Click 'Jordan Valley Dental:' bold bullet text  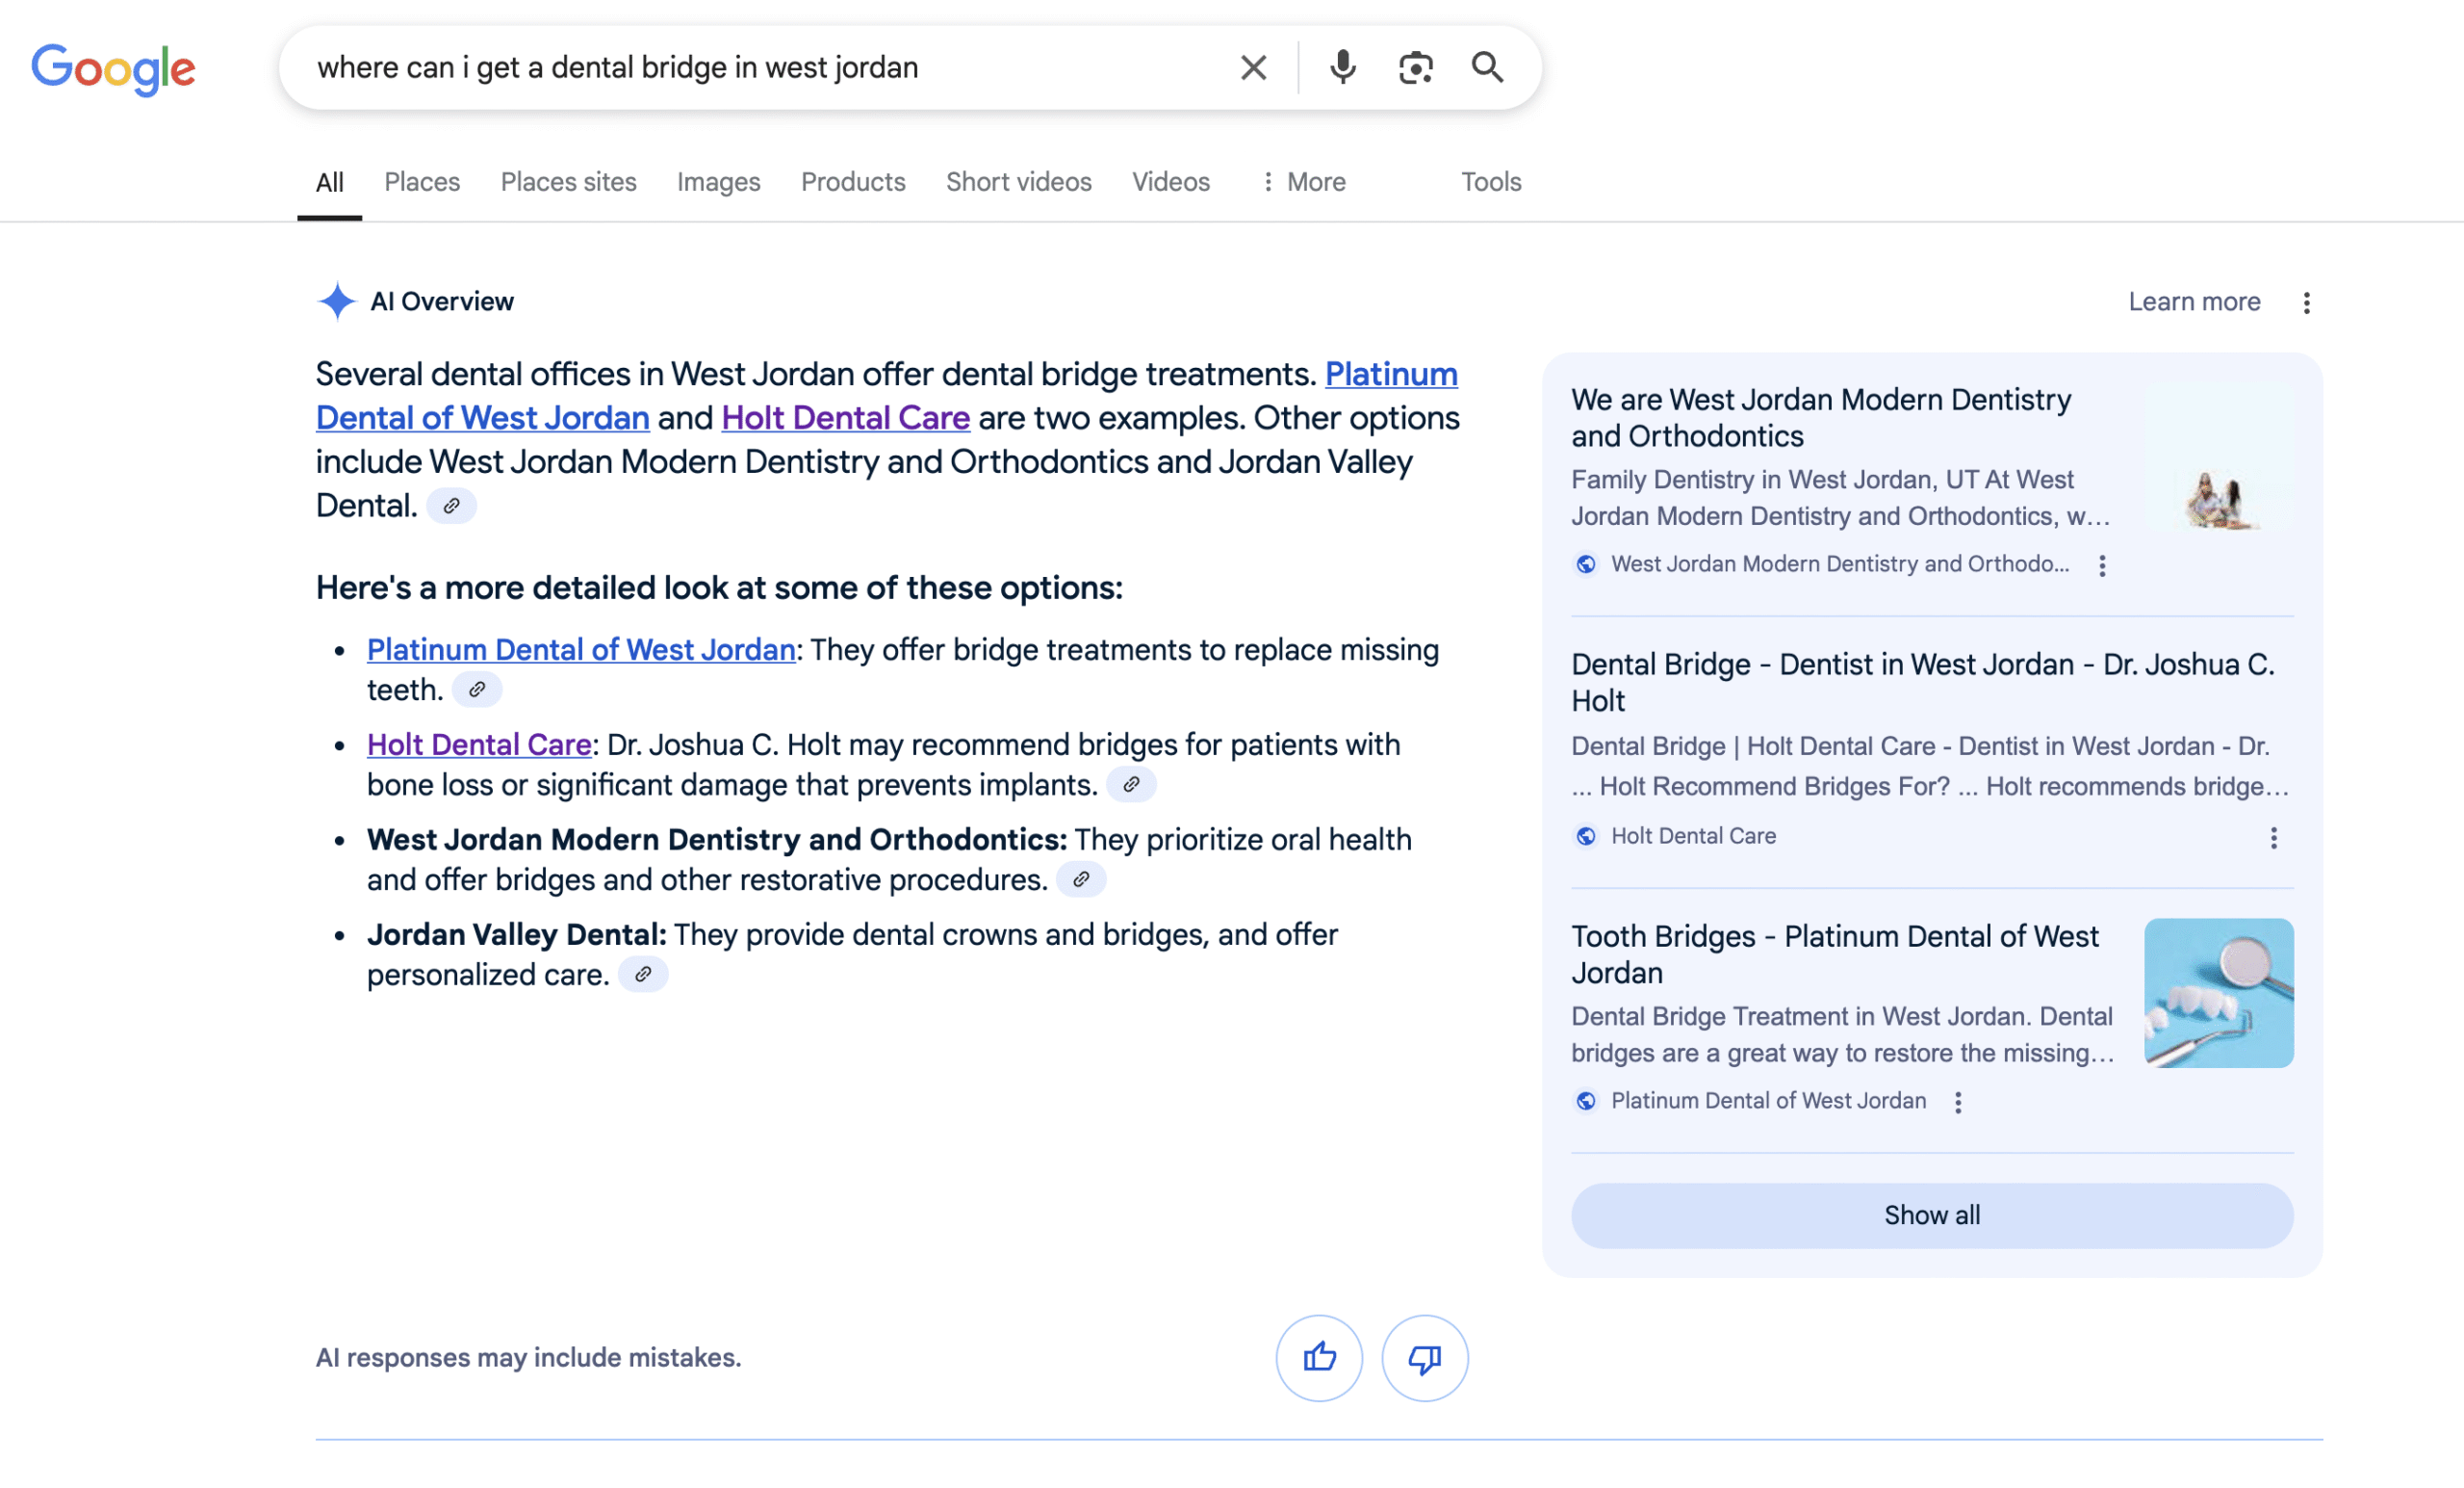(x=517, y=935)
